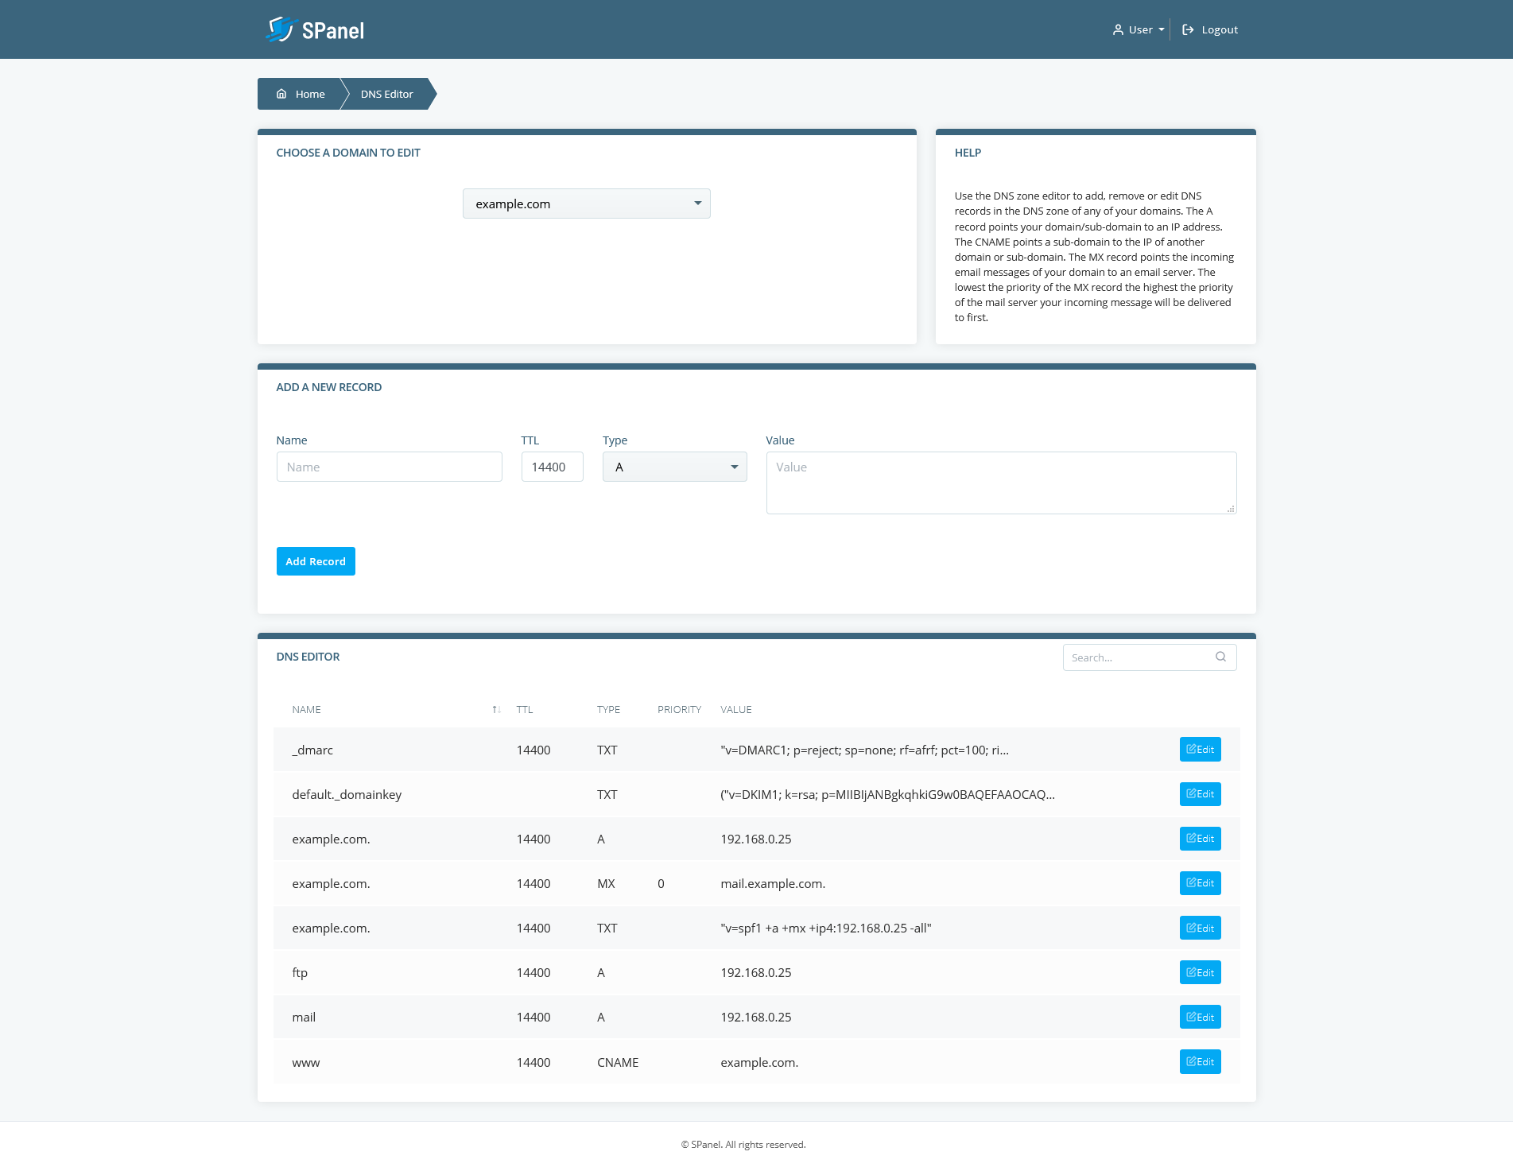Click the SPanel logo

(x=315, y=30)
